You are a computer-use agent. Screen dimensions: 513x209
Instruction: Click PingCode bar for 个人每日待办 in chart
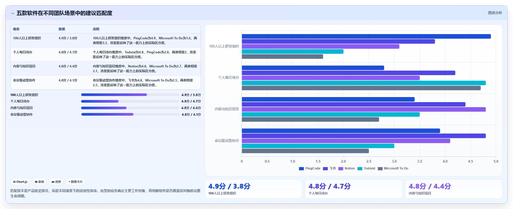[x=313, y=68]
